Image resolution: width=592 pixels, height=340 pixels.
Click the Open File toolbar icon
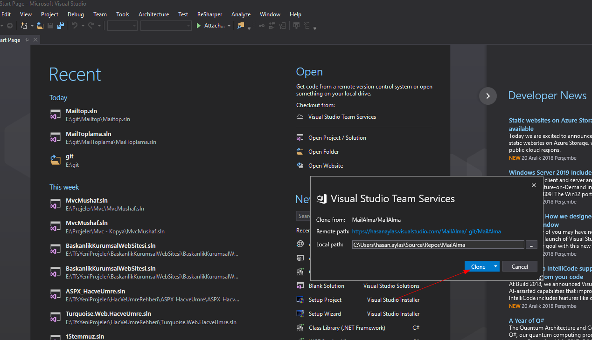40,26
